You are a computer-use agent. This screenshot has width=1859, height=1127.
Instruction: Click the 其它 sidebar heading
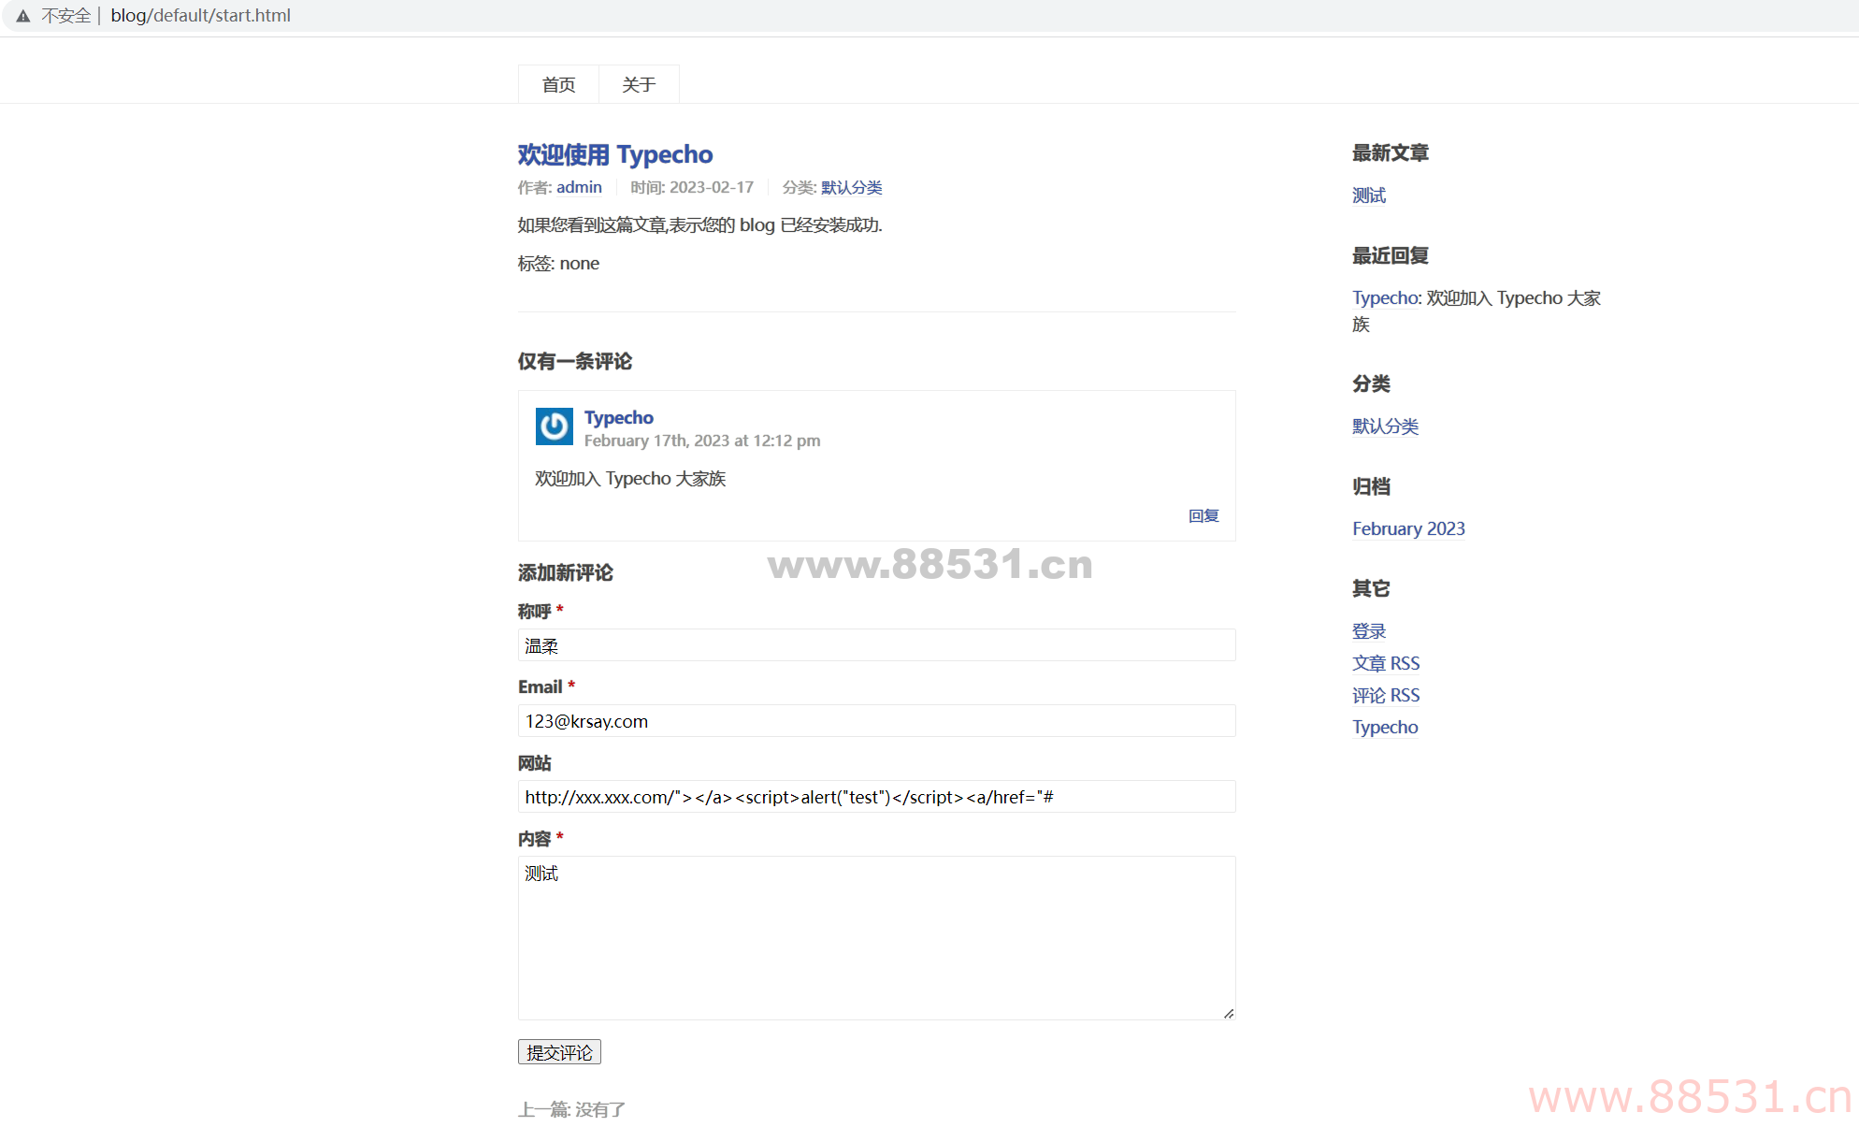point(1371,588)
